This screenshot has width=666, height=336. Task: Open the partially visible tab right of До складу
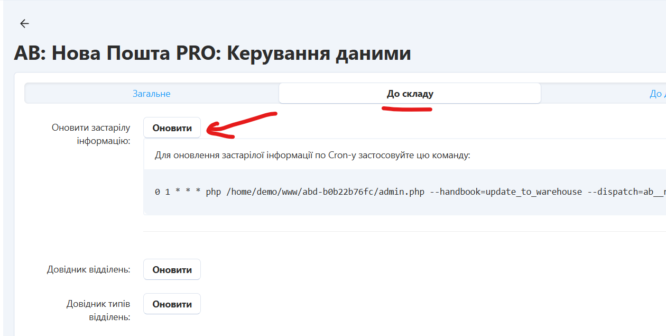point(655,94)
